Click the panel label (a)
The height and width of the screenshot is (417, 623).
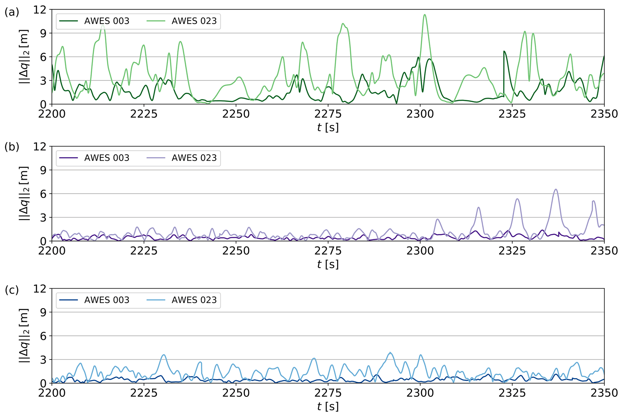pos(12,12)
